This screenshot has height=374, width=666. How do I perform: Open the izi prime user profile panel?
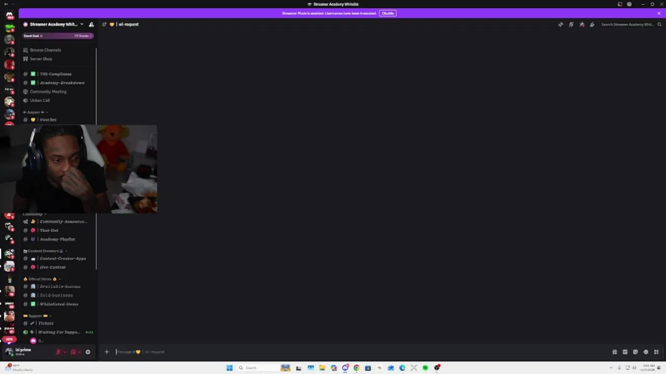pos(28,352)
